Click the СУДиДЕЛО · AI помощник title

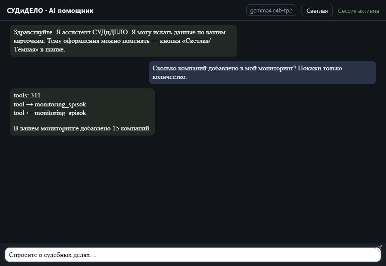click(50, 11)
